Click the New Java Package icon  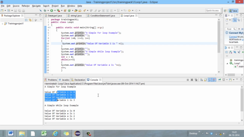click(65, 11)
